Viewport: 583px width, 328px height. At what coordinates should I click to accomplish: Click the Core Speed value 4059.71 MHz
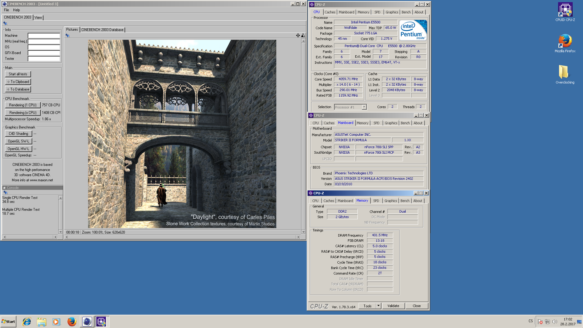tap(348, 79)
